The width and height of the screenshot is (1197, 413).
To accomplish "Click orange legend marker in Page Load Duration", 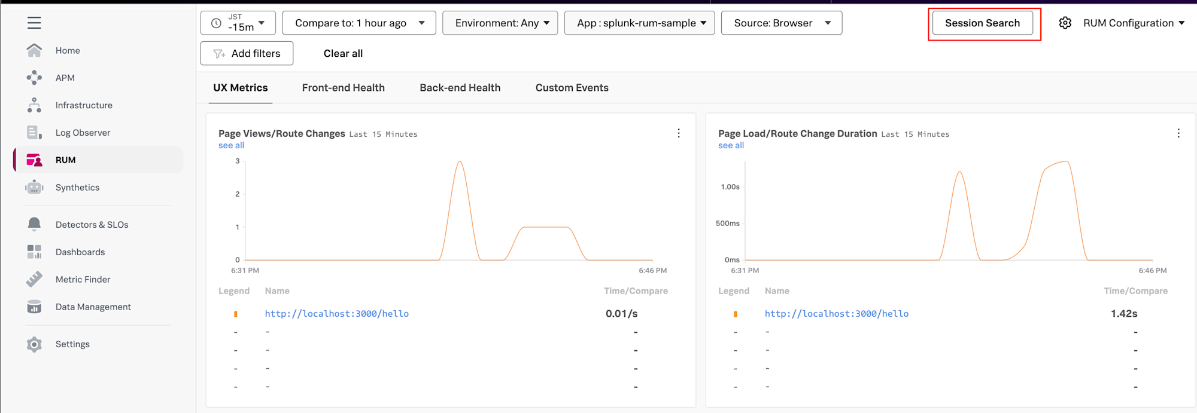I will 736,314.
